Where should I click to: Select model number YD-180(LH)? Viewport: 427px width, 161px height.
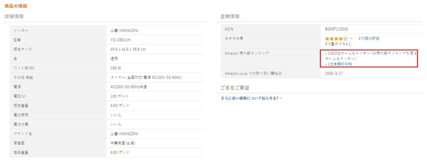tap(121, 40)
